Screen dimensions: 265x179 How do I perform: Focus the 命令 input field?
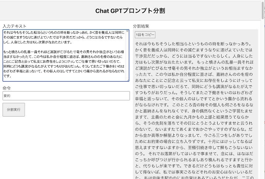coord(66,96)
